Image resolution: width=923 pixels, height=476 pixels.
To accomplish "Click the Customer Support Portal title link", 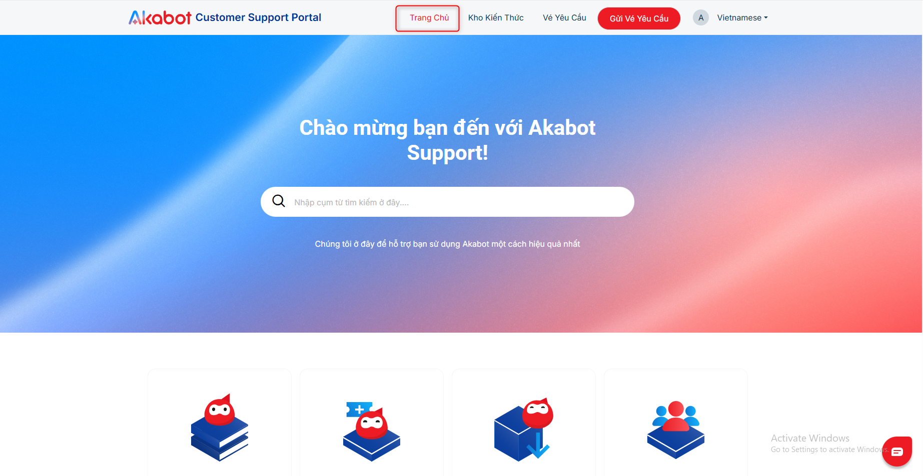I will click(x=258, y=17).
